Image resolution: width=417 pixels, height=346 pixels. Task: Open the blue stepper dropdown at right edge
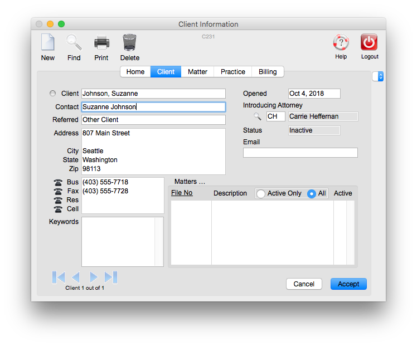tap(381, 76)
